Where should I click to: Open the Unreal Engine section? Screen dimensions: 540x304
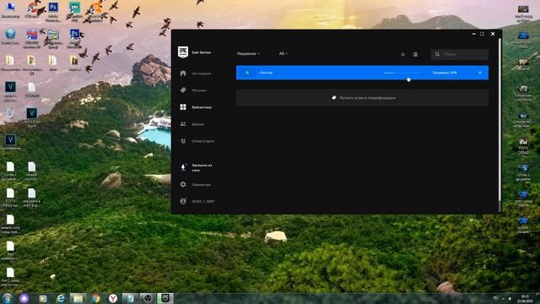tap(197, 141)
